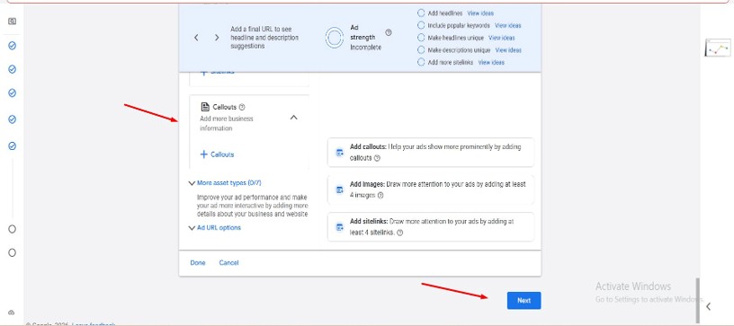Toggle Add more sitelinks suggestion circle
The height and width of the screenshot is (326, 734).
click(421, 62)
